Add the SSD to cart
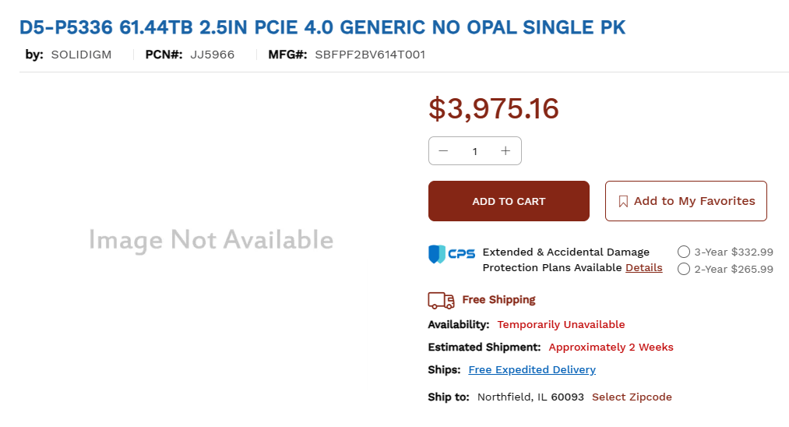Image resolution: width=789 pixels, height=427 pixels. [509, 201]
